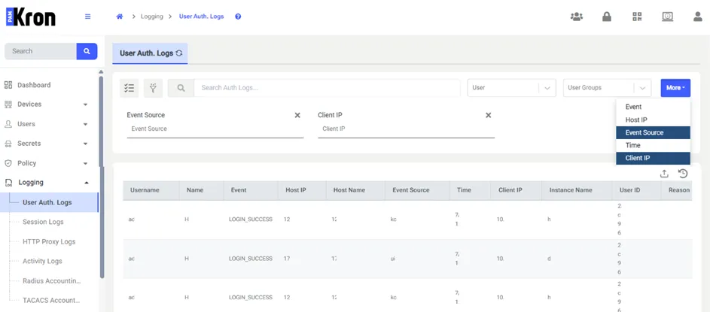Image resolution: width=710 pixels, height=312 pixels.
Task: Focus the sidebar Search field
Action: pyautogui.click(x=41, y=51)
